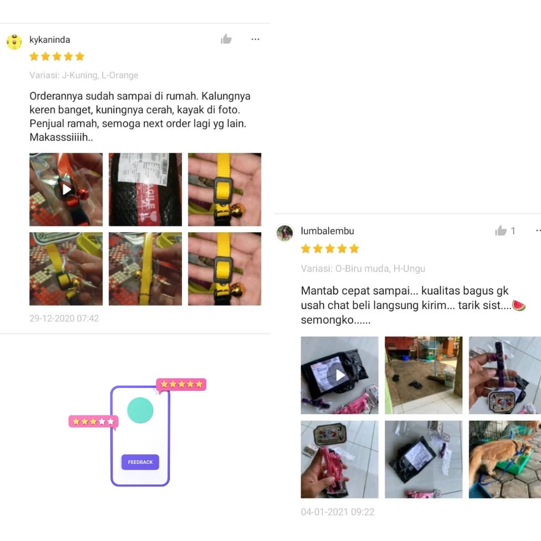The image size is (541, 541).
Task: View orange cat wearing harness photo
Action: click(505, 459)
